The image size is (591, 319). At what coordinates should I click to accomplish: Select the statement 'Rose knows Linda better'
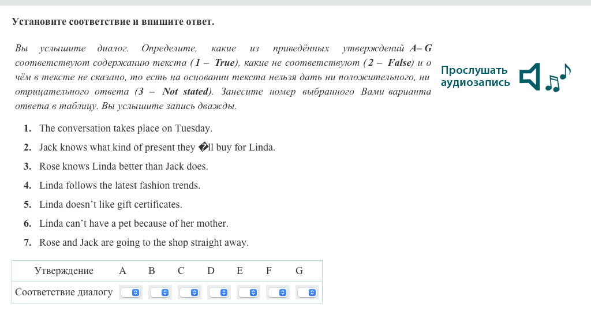(x=124, y=167)
